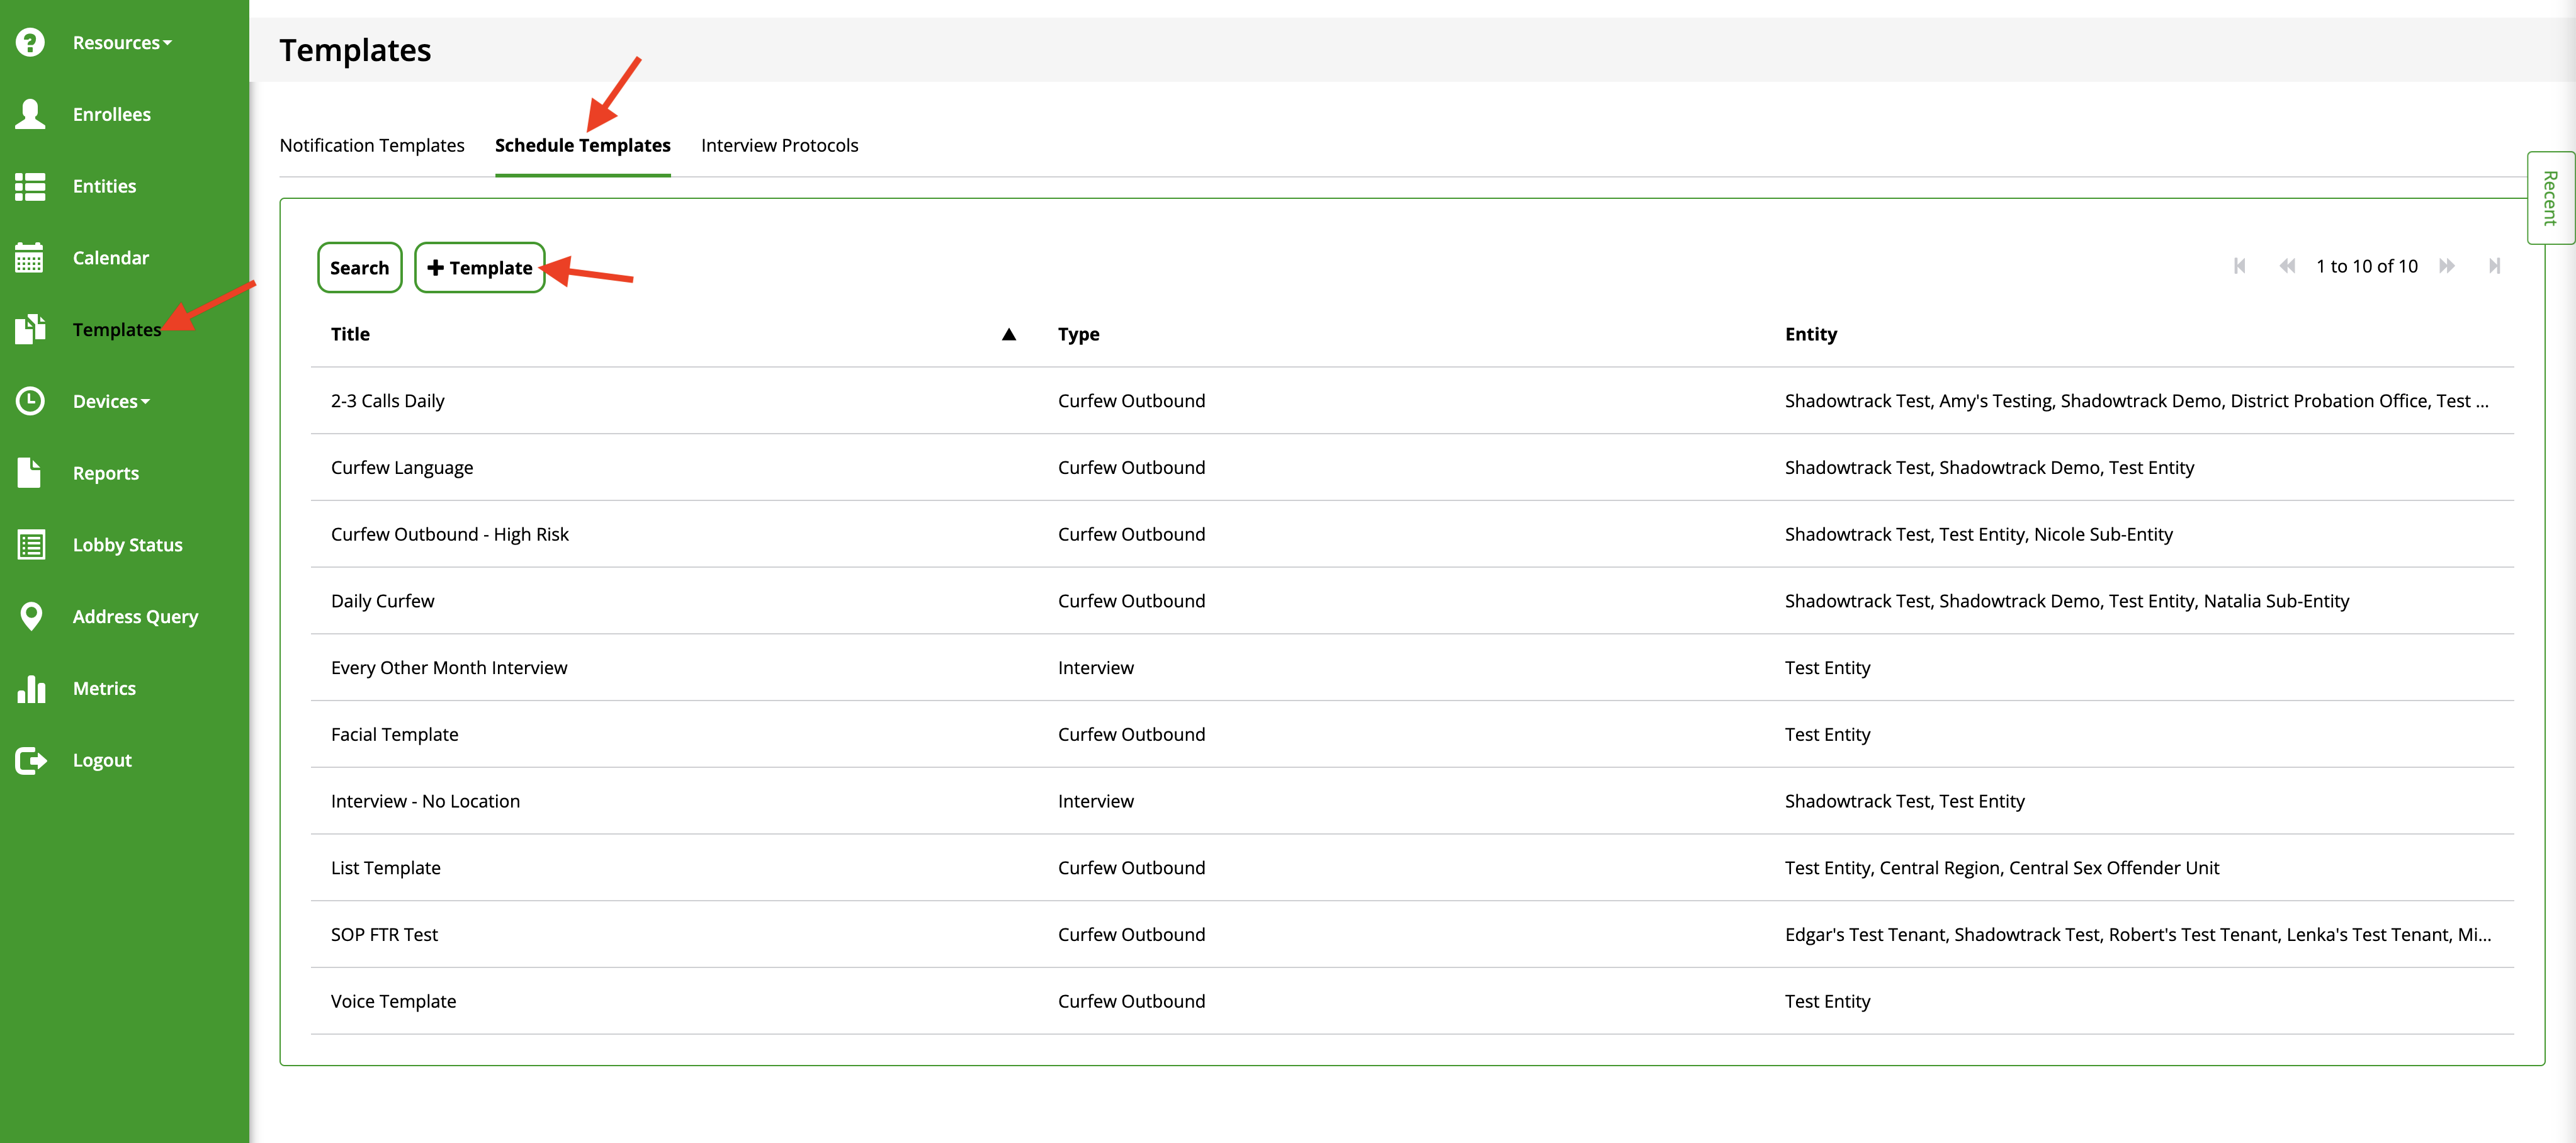This screenshot has height=1143, width=2576.
Task: Toggle Title column sort arrow
Action: 1009,334
